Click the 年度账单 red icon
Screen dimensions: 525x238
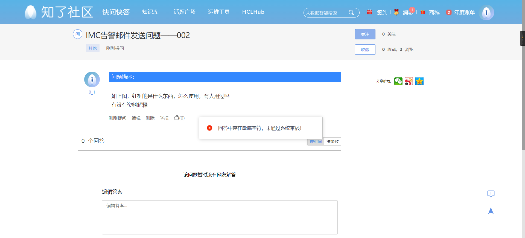coord(449,12)
